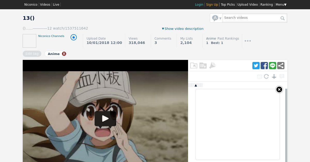Open Live section in top bar
310x162 pixels.
coord(56,5)
